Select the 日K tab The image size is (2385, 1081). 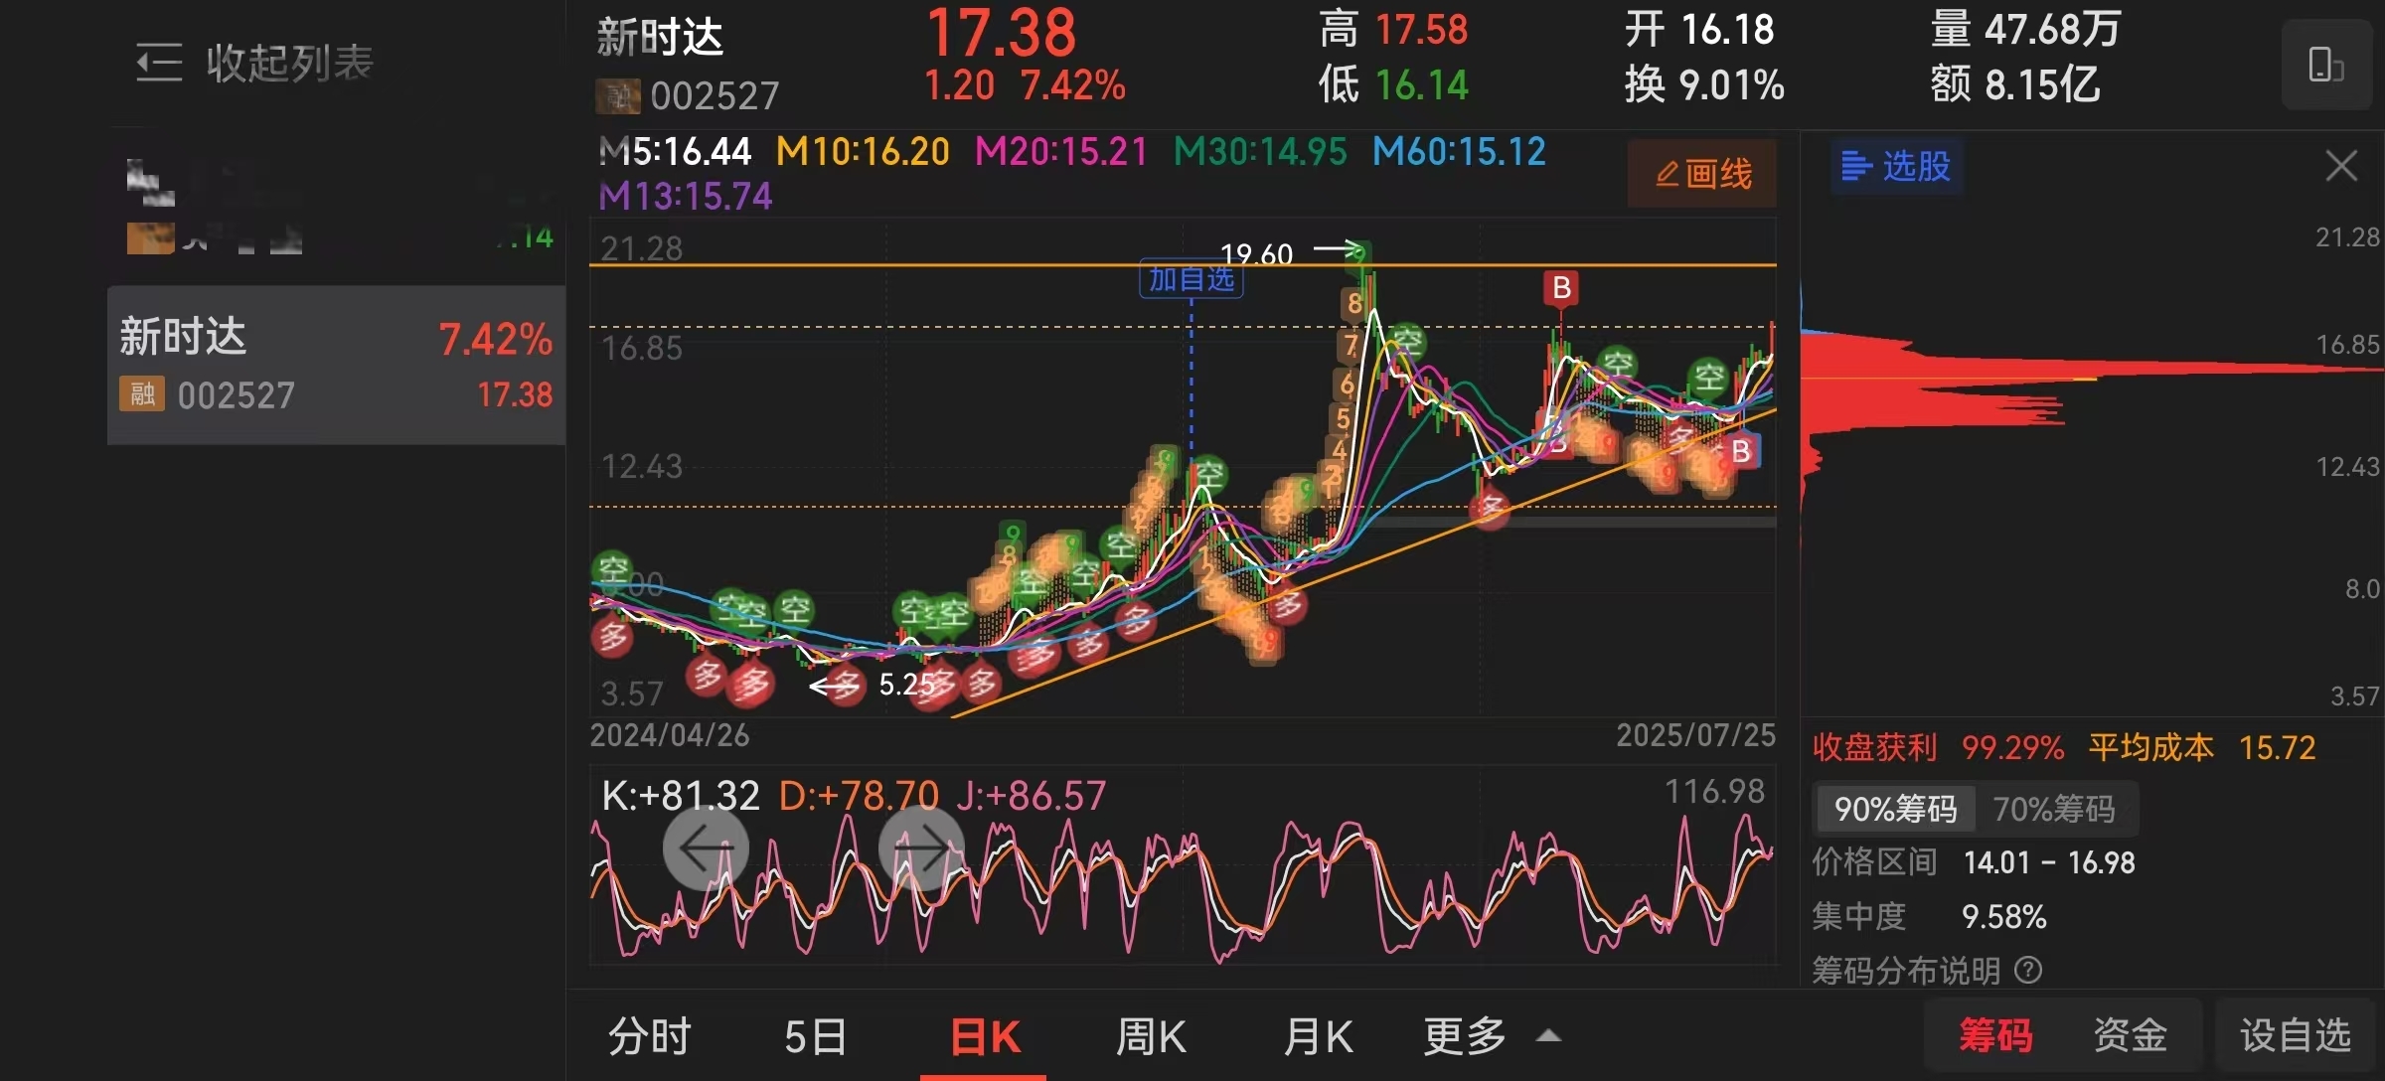tap(984, 1036)
